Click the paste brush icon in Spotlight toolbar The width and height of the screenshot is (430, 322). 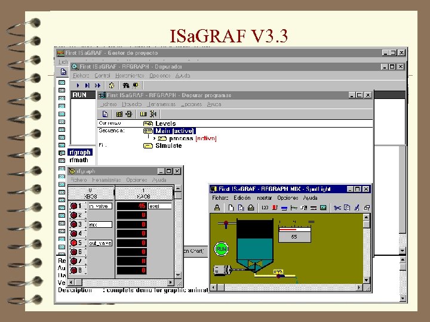click(357, 208)
